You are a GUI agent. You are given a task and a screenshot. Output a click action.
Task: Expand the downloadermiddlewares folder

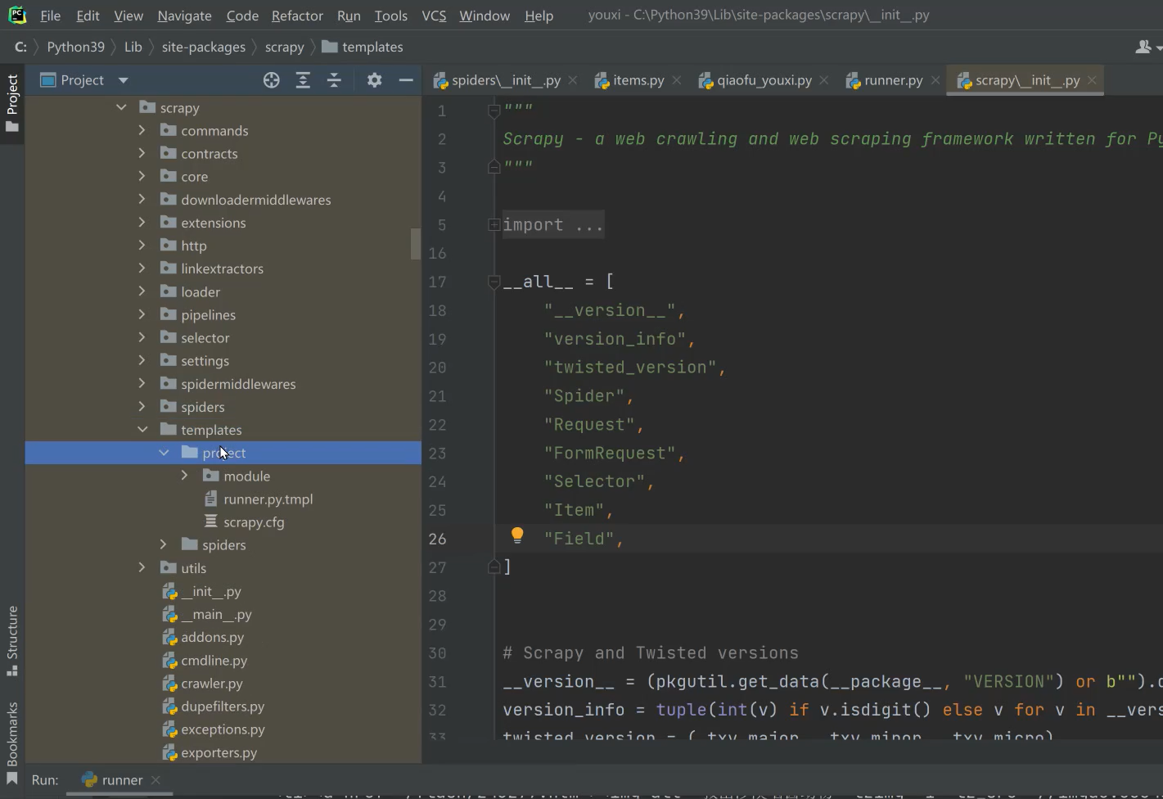tap(142, 199)
